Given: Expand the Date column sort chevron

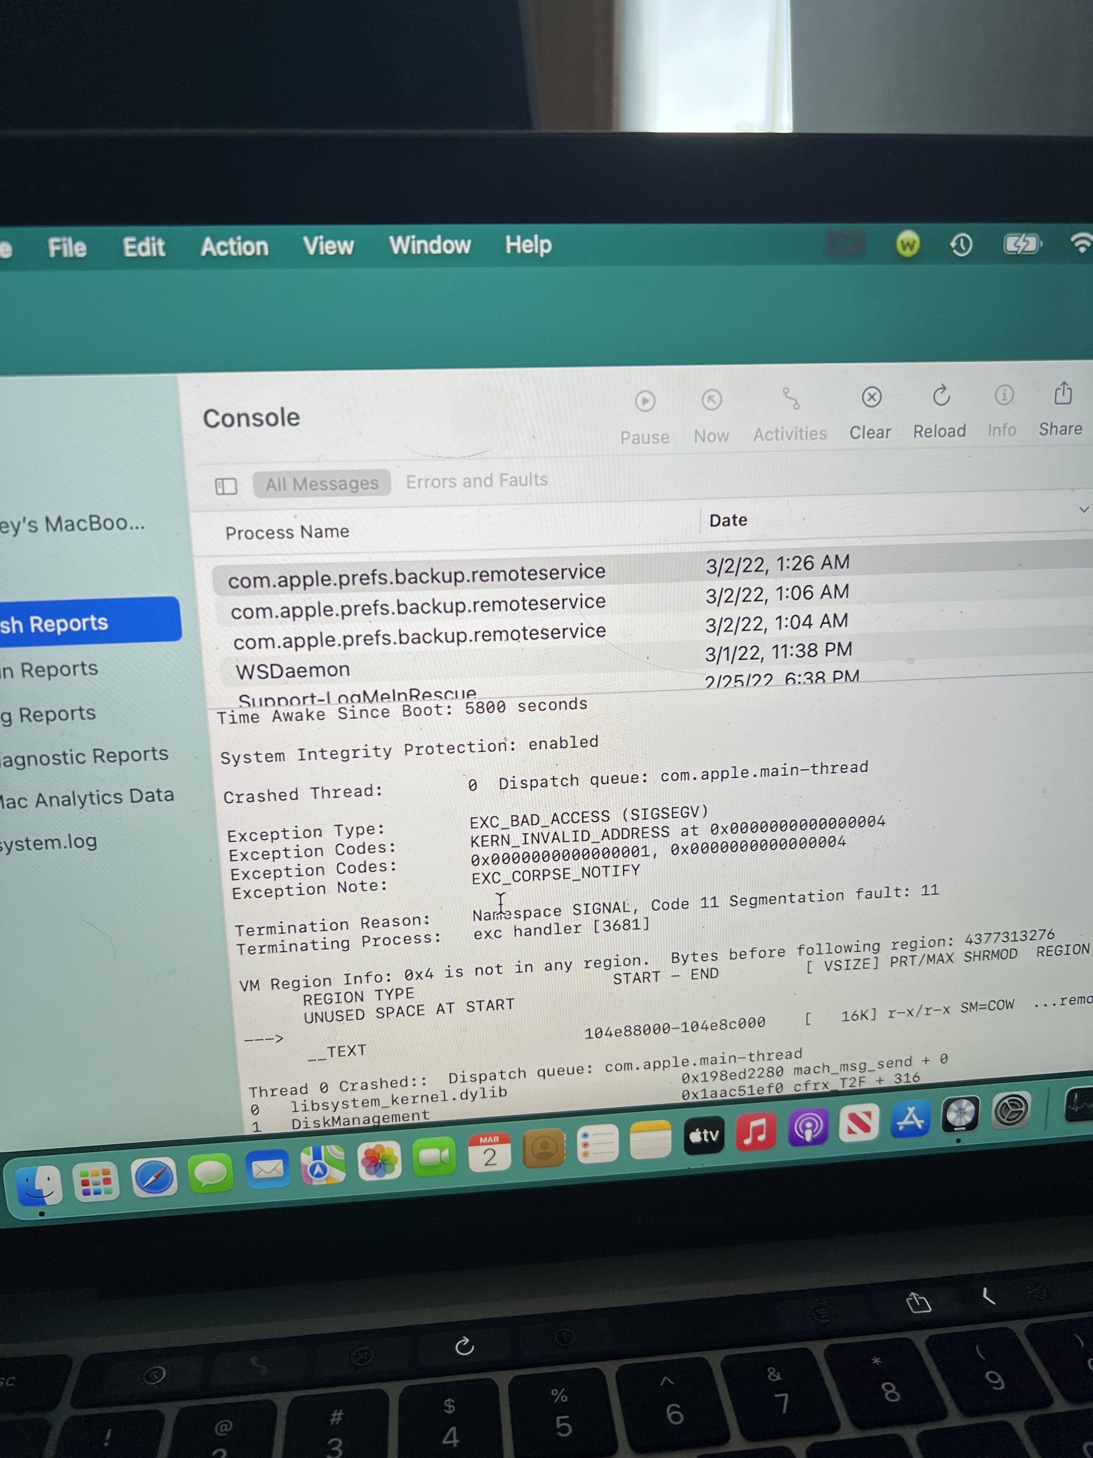Looking at the screenshot, I should pyautogui.click(x=1083, y=510).
